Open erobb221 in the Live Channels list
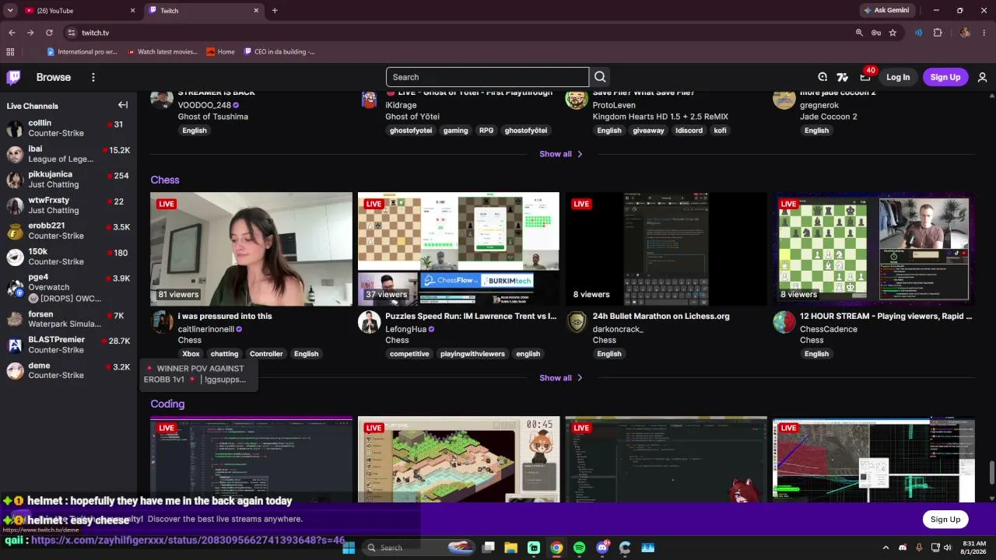Screen dimensions: 996x560 pos(68,230)
